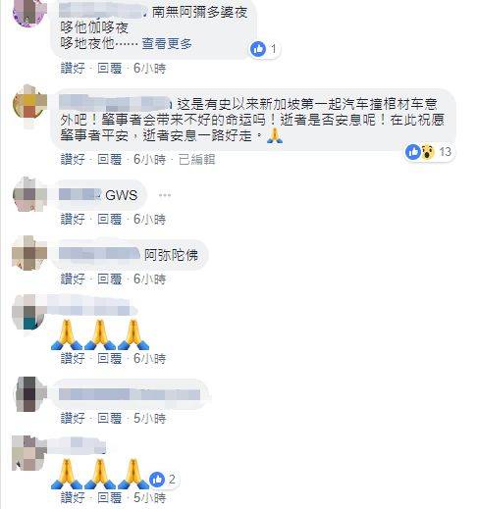Like the 南無阿彌多婆夜 comment via 讚好

[73, 68]
